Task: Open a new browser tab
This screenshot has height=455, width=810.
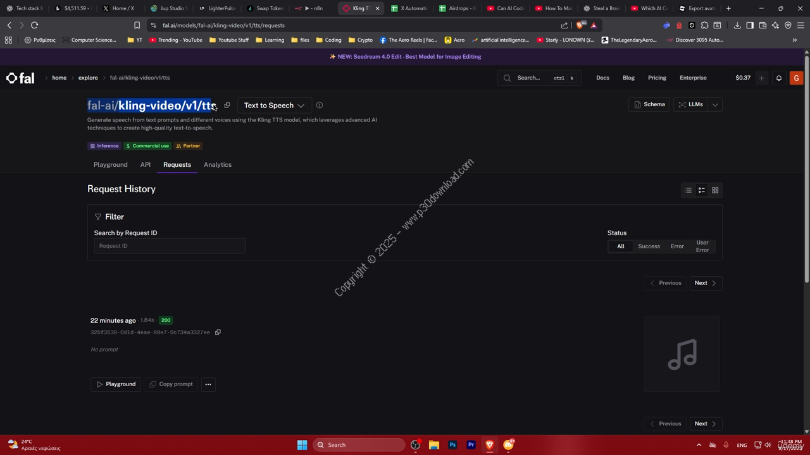Action: [x=728, y=8]
